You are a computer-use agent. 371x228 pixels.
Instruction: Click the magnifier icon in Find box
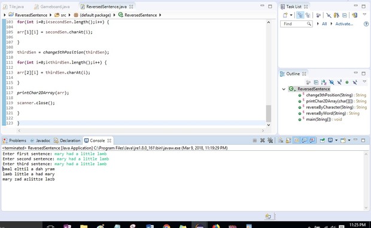(x=309, y=24)
